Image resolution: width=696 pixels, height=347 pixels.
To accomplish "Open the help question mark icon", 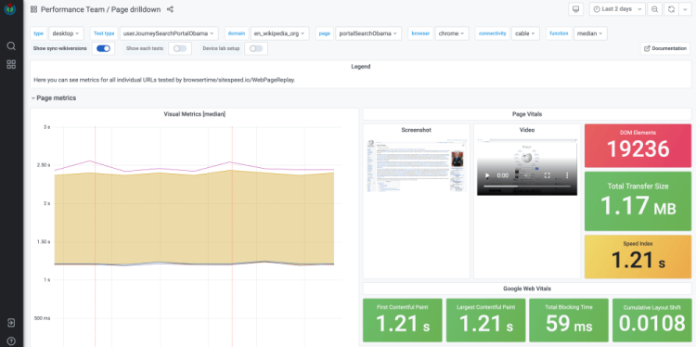I will tap(11, 341).
